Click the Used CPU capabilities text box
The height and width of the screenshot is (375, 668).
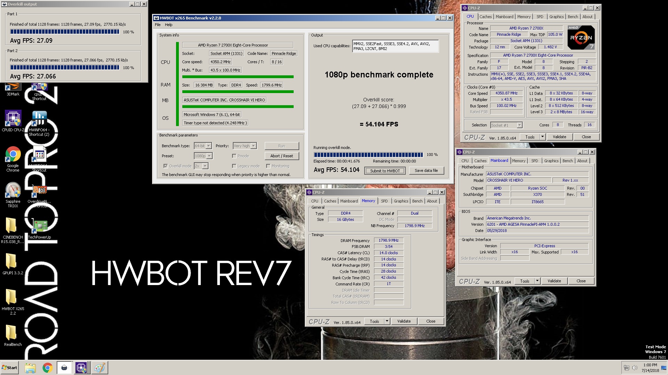coord(395,46)
